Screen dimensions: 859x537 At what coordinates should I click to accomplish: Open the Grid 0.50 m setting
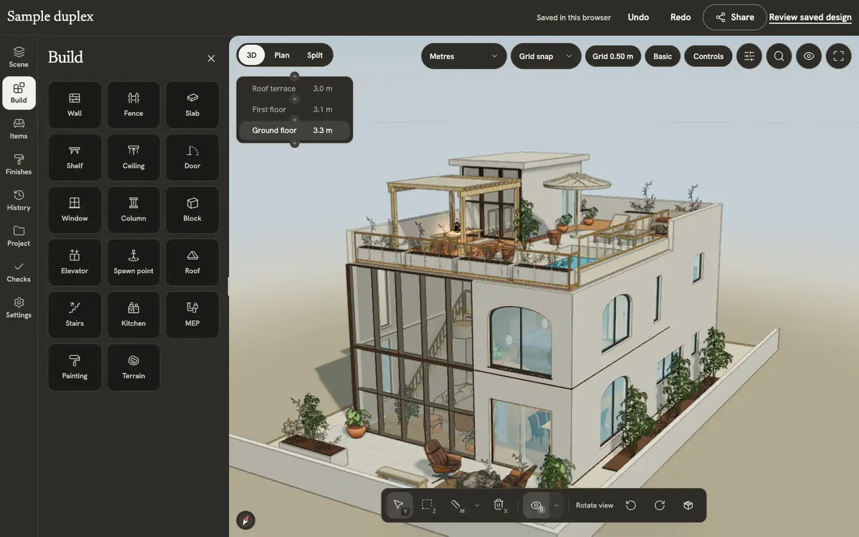(613, 56)
